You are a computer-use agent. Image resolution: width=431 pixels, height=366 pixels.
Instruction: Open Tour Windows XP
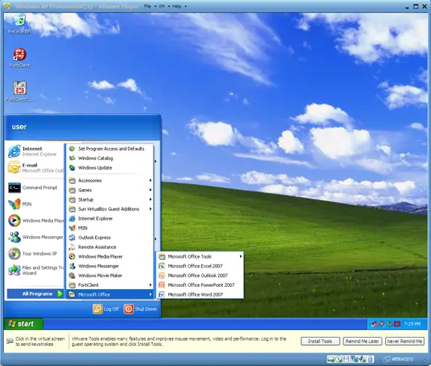(x=35, y=253)
